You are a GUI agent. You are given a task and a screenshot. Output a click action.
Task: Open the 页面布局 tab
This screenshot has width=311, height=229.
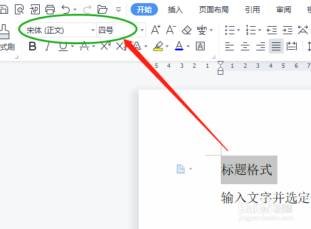[214, 9]
